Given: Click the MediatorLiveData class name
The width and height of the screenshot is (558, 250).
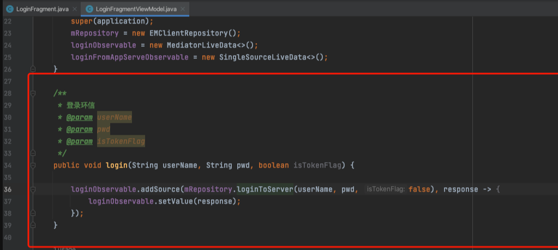Looking at the screenshot, I should coord(202,45).
